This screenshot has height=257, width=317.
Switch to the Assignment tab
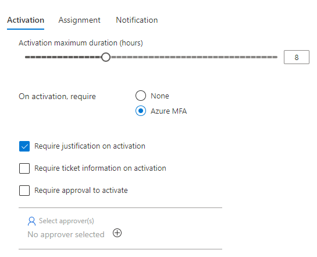79,20
